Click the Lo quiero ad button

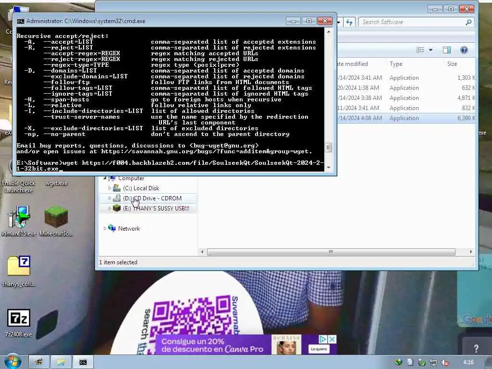coord(319,349)
